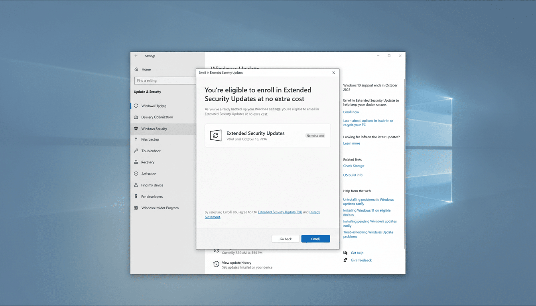The image size is (536, 306).
Task: Click the Recovery sidebar icon
Action: (x=136, y=162)
